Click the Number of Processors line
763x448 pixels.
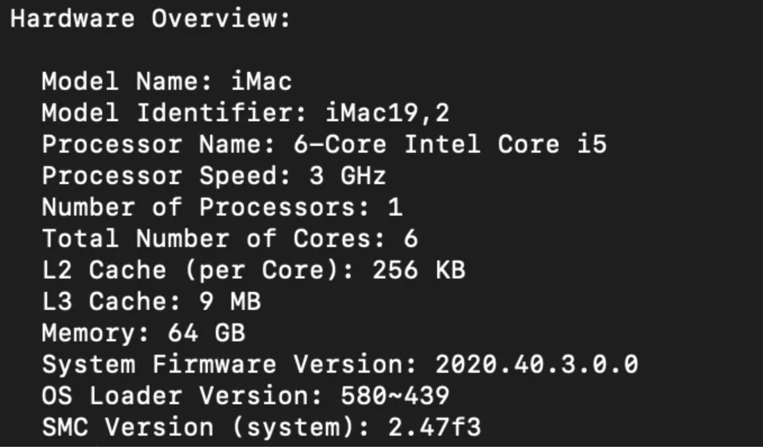click(222, 208)
